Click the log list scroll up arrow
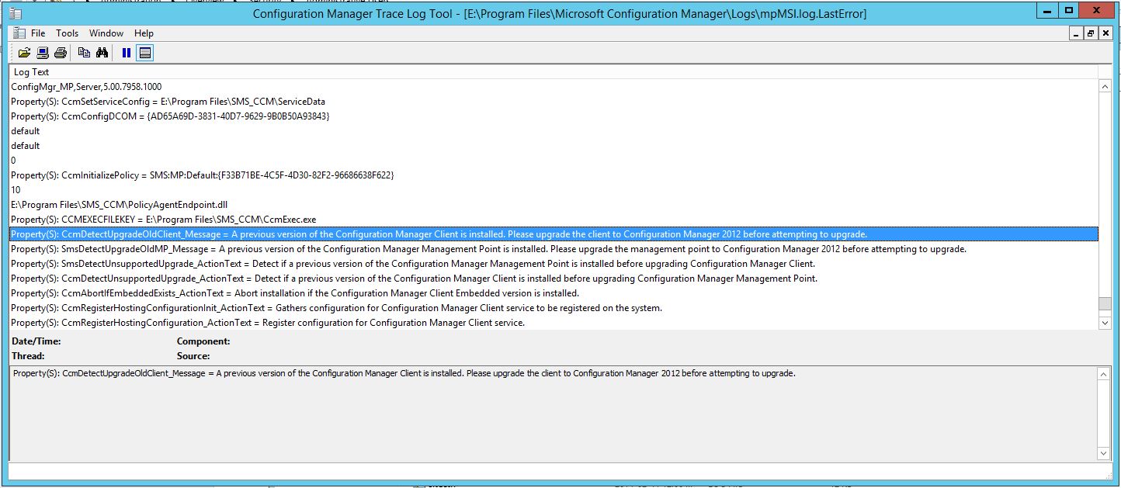The image size is (1121, 488). point(1105,87)
